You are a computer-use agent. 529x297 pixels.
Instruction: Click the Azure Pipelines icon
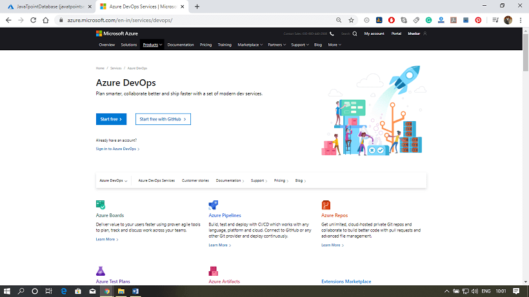tap(214, 205)
